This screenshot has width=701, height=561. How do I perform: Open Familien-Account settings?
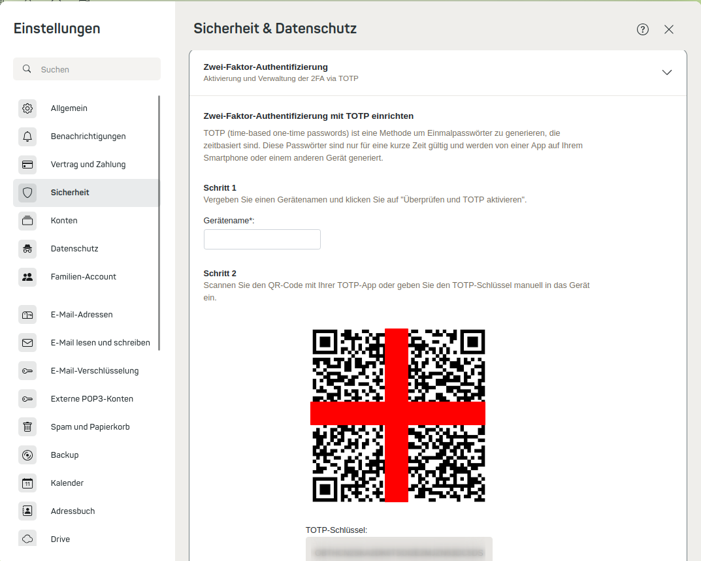86,277
